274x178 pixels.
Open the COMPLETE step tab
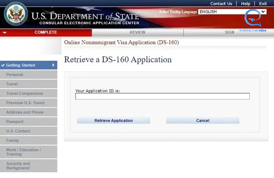point(46,32)
